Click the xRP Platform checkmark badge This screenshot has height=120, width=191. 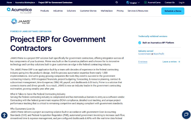point(140,43)
